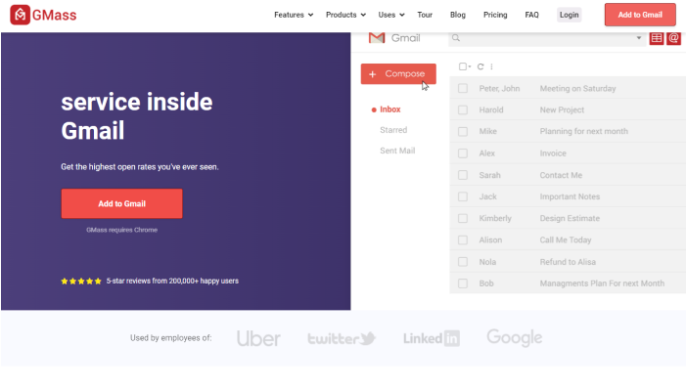Screen dimensions: 686x391
Task: Check the Nola email checkbox
Action: tap(463, 262)
